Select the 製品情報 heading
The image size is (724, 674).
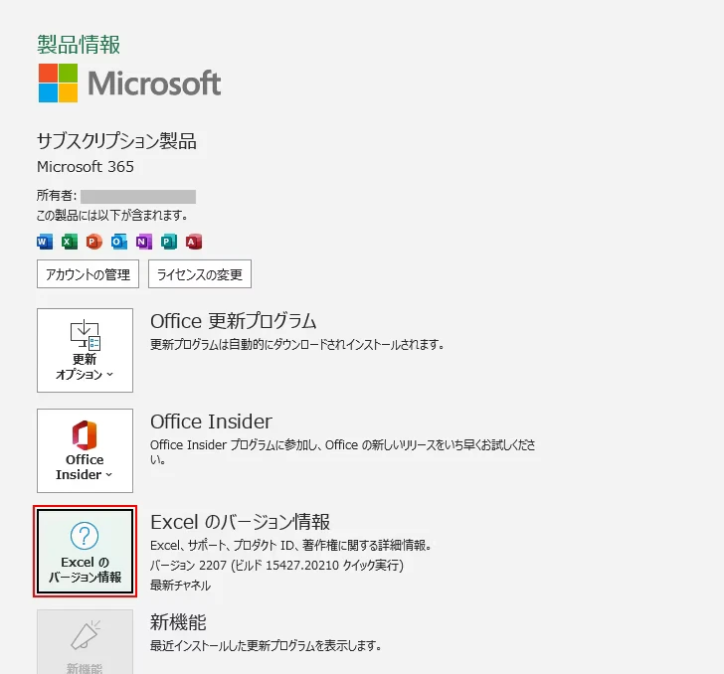(79, 45)
